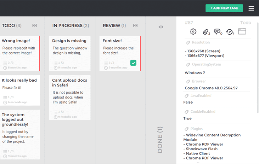The height and width of the screenshot is (164, 259).
Task: Collapse the TODO column
Action: 34,25
